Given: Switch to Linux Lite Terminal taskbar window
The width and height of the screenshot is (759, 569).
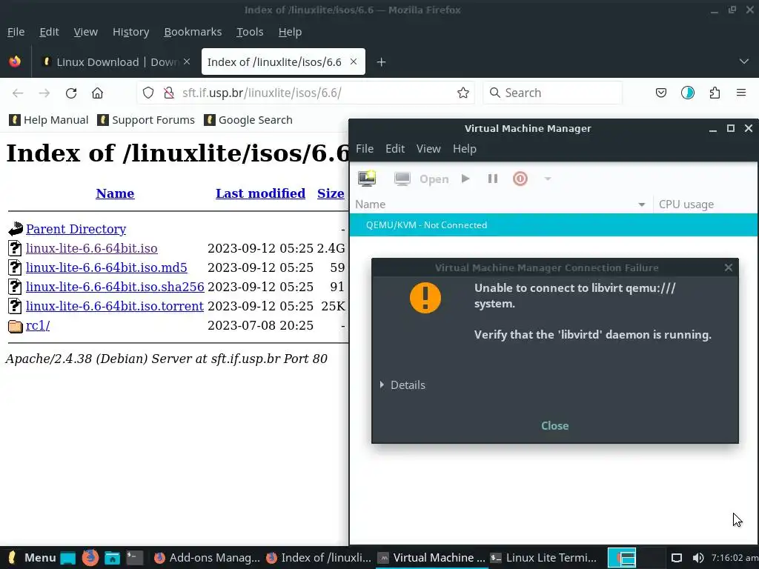Looking at the screenshot, I should 543,558.
